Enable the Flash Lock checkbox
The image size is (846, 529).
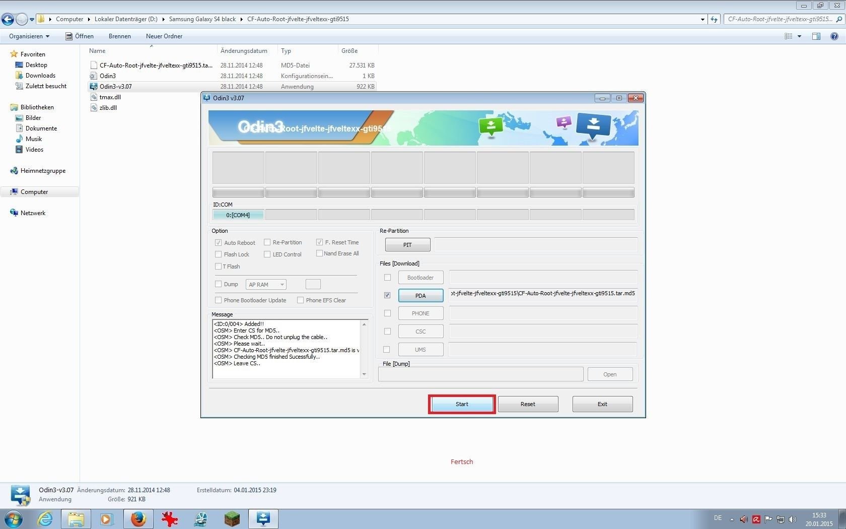(219, 254)
